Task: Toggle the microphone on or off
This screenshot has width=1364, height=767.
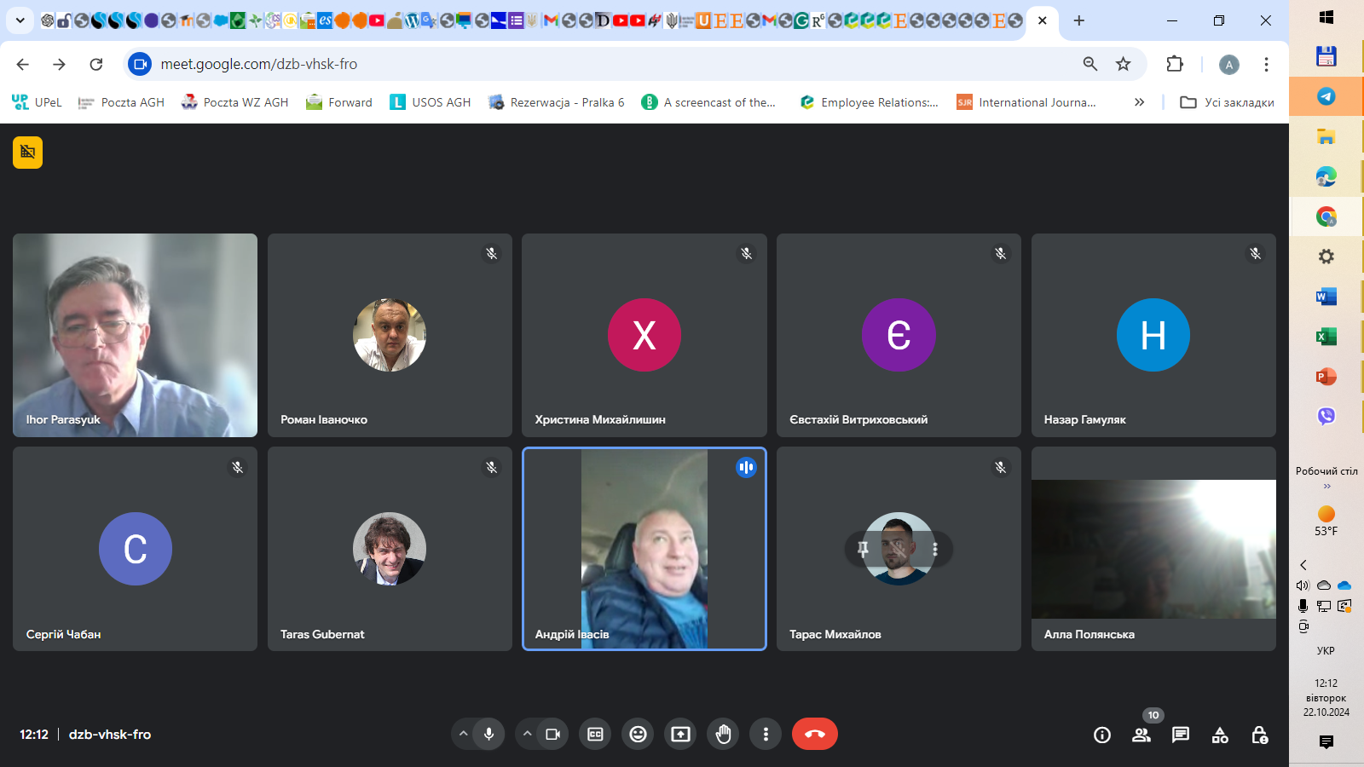Action: point(488,734)
